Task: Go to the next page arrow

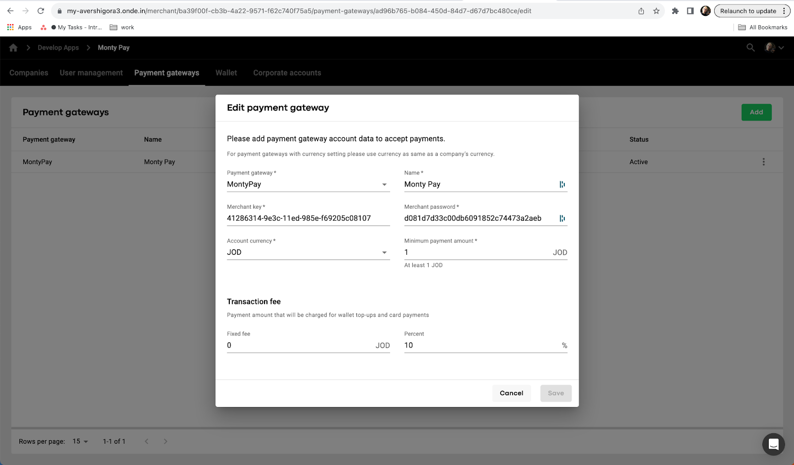Action: [165, 441]
